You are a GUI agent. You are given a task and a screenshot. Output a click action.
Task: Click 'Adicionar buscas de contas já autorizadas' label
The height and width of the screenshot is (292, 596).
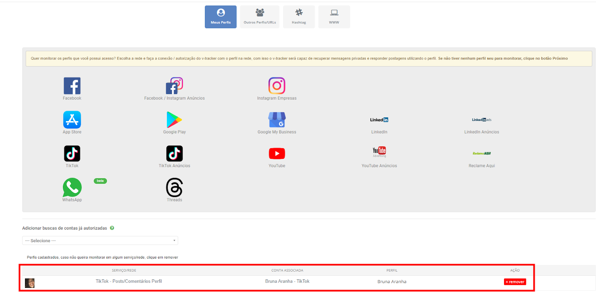click(x=64, y=228)
